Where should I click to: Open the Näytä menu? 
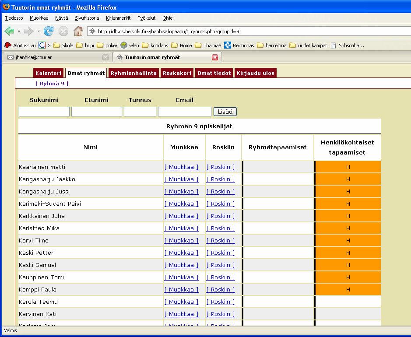pos(62,18)
